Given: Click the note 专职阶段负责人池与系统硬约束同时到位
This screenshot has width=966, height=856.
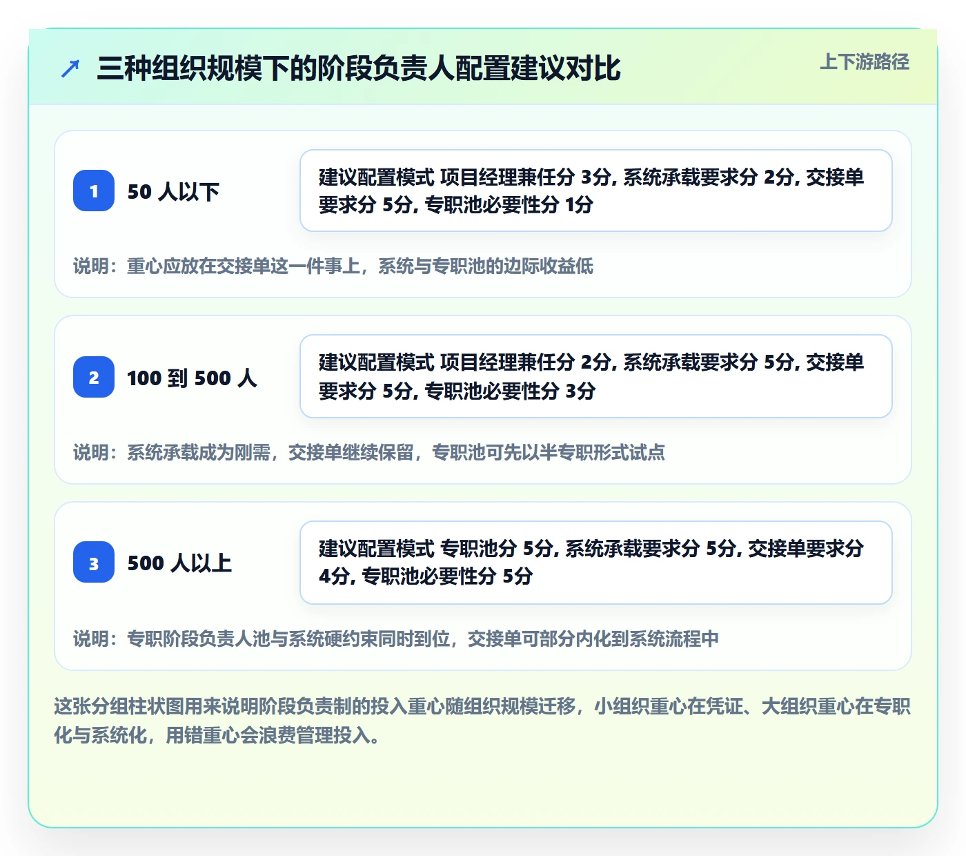Looking at the screenshot, I should tap(396, 639).
